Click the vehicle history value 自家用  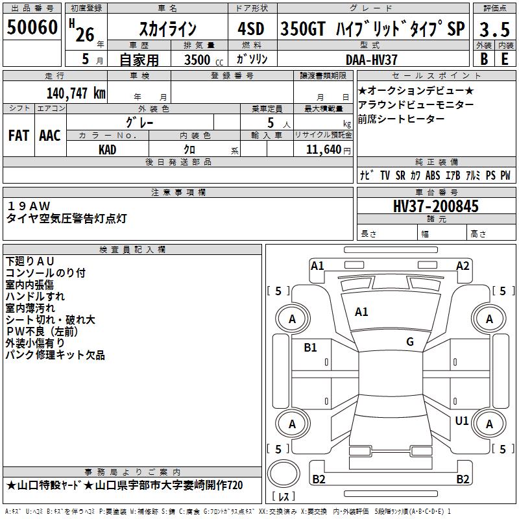coord(139,60)
